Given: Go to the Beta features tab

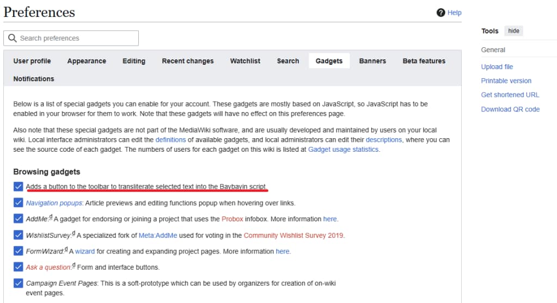Looking at the screenshot, I should pyautogui.click(x=424, y=61).
